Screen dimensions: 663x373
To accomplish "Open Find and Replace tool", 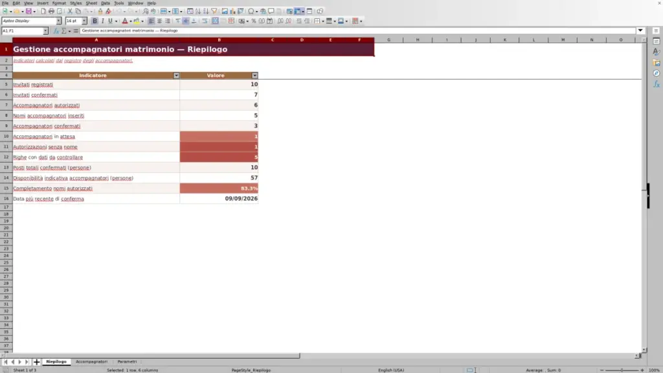I will point(146,12).
